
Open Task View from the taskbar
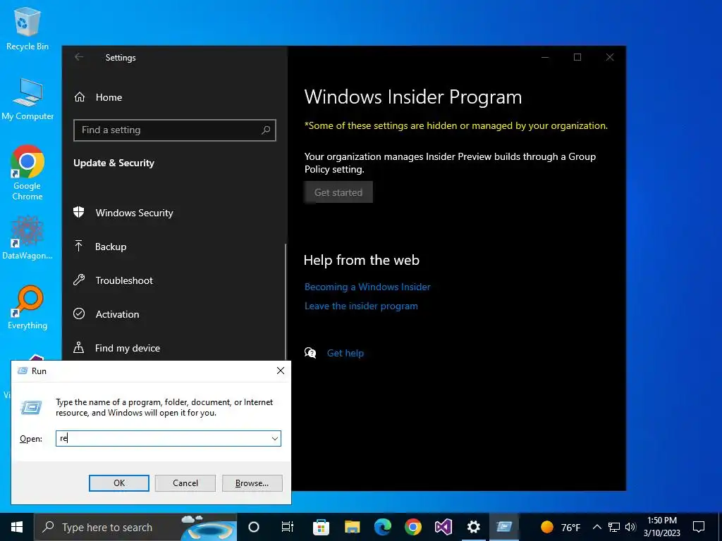(x=288, y=527)
